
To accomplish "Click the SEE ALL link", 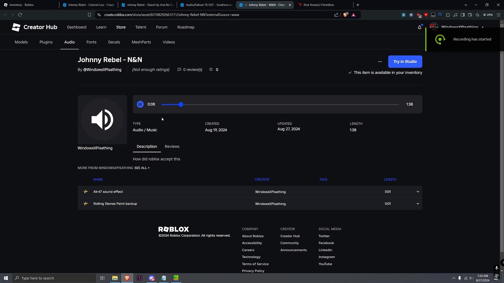I will pyautogui.click(x=142, y=168).
